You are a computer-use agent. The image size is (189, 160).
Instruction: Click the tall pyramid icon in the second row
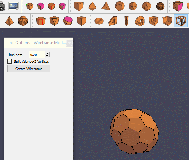click(9, 21)
